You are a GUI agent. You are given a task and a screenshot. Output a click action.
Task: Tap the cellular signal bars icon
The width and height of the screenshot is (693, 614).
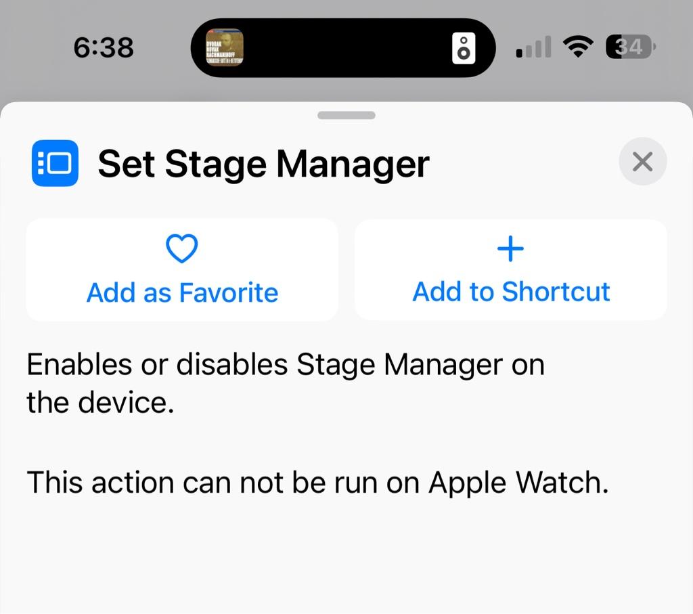click(x=533, y=48)
